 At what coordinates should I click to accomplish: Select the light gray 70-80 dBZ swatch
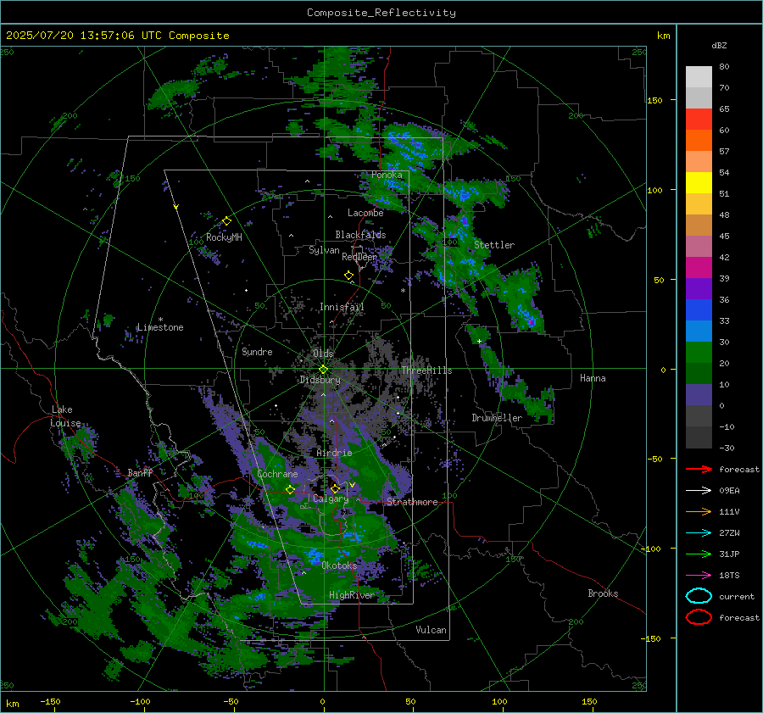pyautogui.click(x=699, y=77)
